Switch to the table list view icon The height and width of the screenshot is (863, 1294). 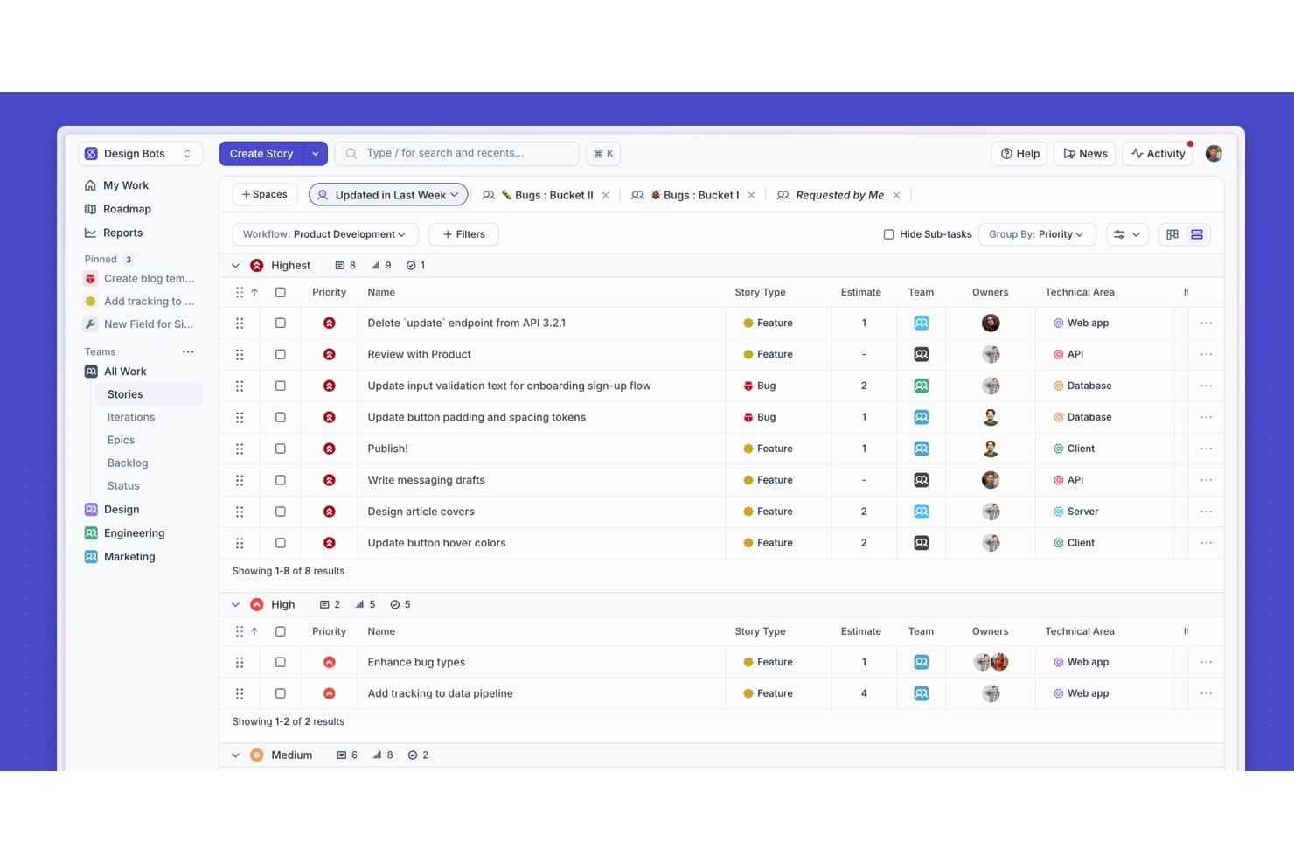1197,234
